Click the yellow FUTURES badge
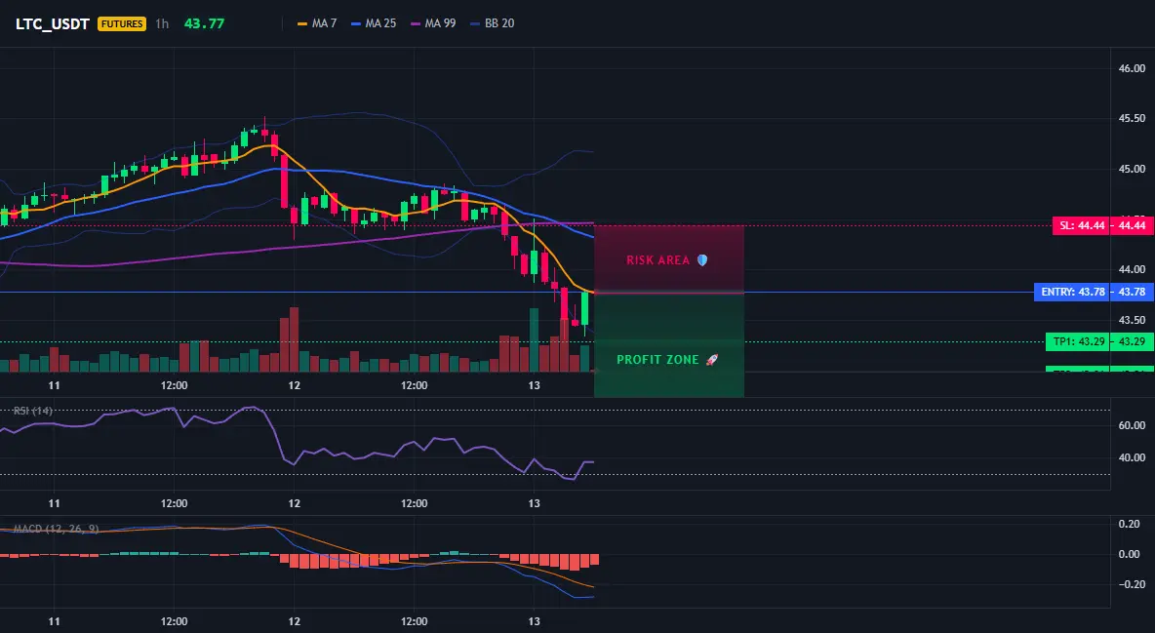The image size is (1155, 633). [122, 23]
